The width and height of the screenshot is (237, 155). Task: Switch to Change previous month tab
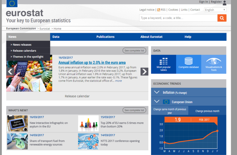click(207, 111)
